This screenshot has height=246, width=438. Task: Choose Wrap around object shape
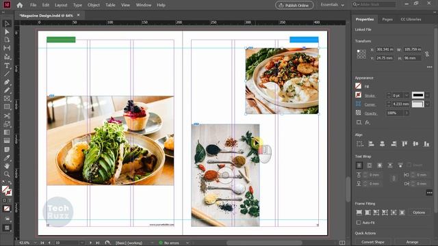pyautogui.click(x=380, y=165)
